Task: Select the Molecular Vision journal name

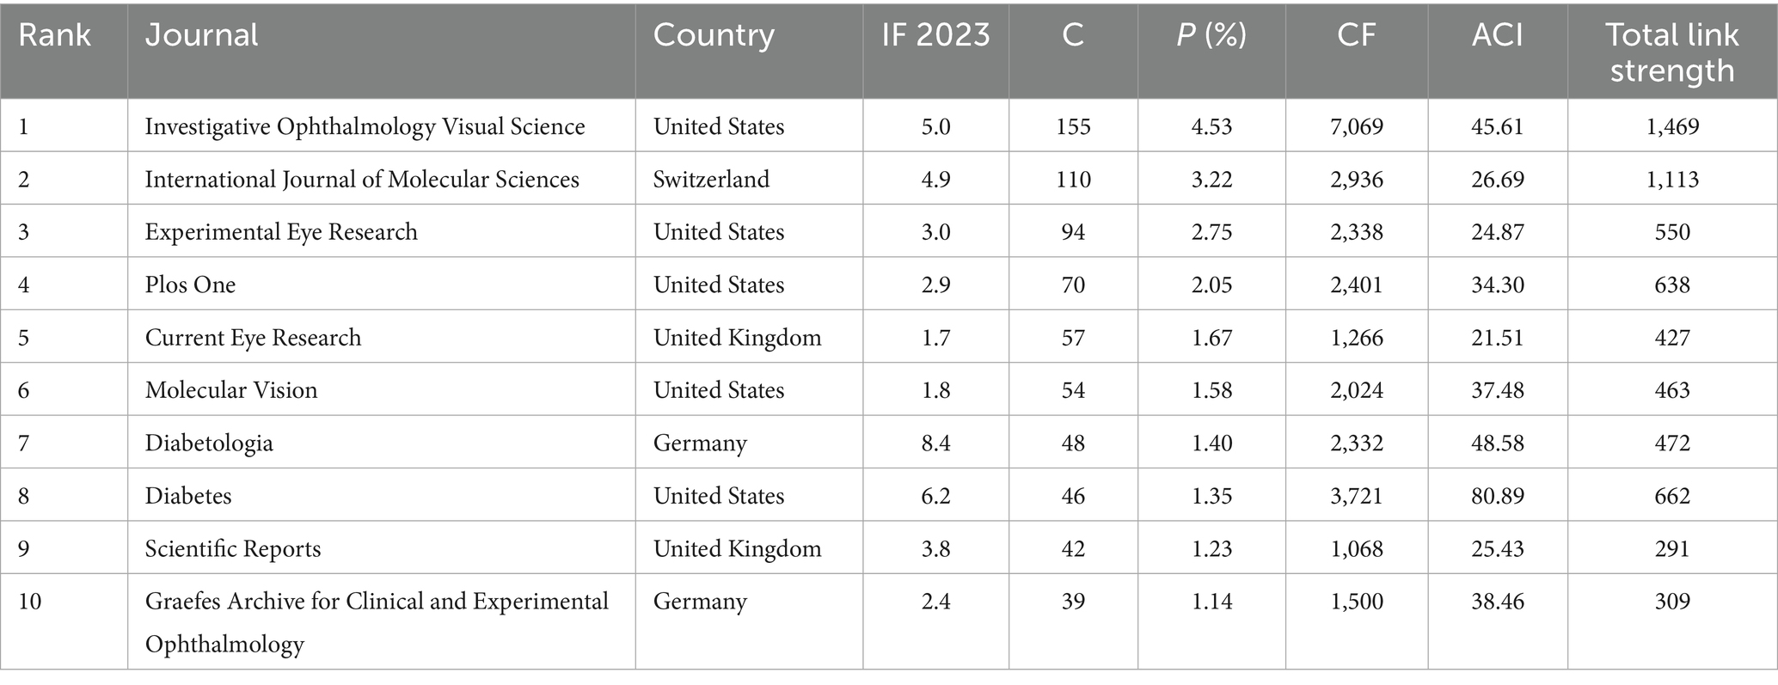Action: point(231,390)
